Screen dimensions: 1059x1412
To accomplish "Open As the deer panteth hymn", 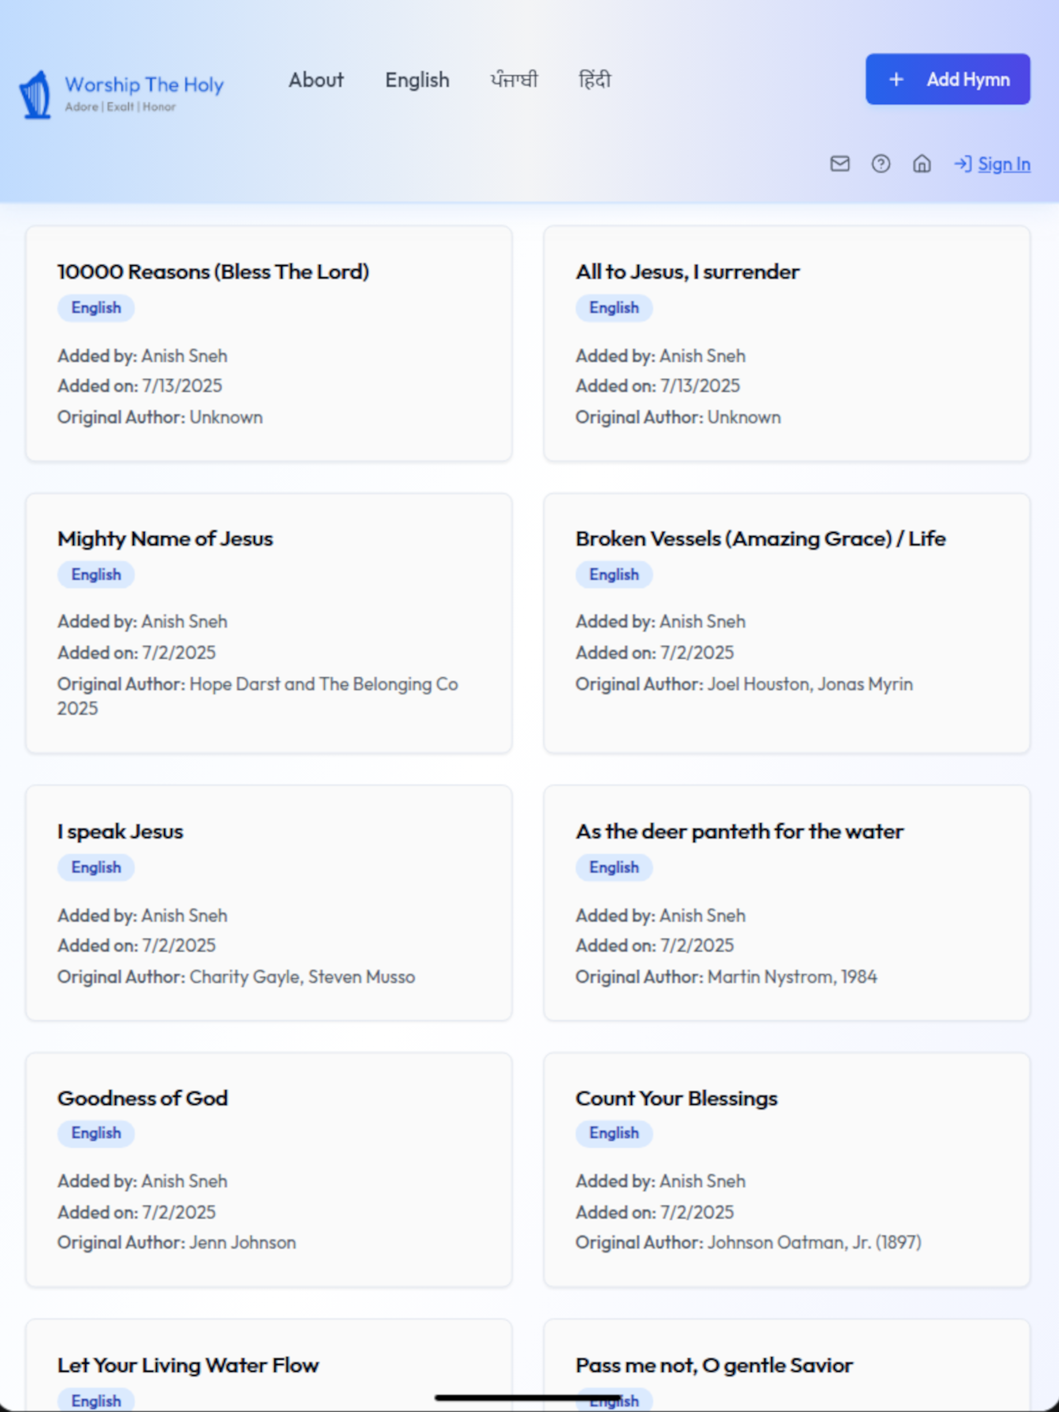I will pos(739,832).
